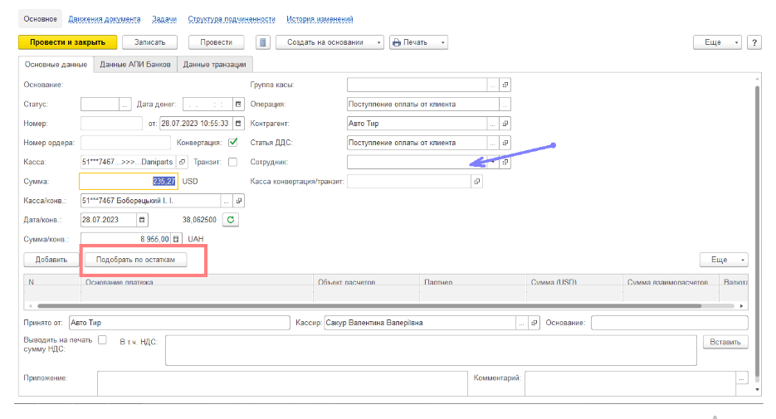Enable the Транзит checkbox
The width and height of the screenshot is (776, 419).
(x=233, y=162)
